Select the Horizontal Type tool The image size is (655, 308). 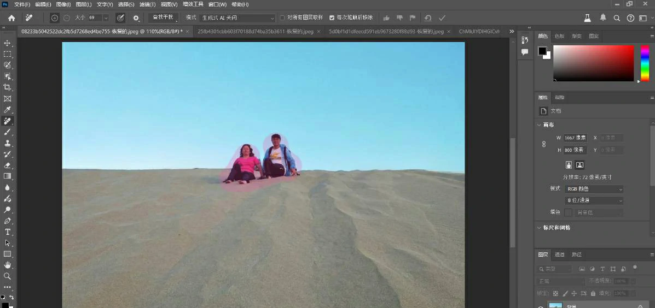click(7, 232)
